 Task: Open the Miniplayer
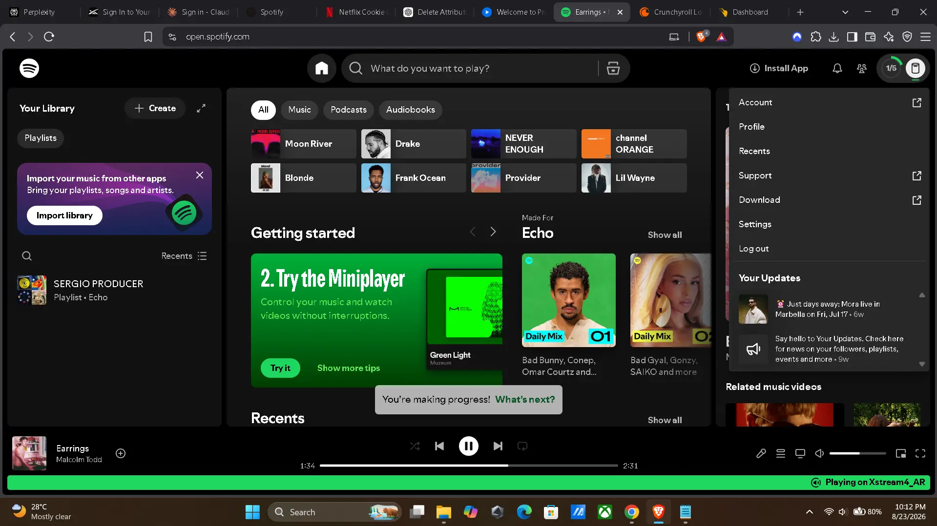(901, 453)
